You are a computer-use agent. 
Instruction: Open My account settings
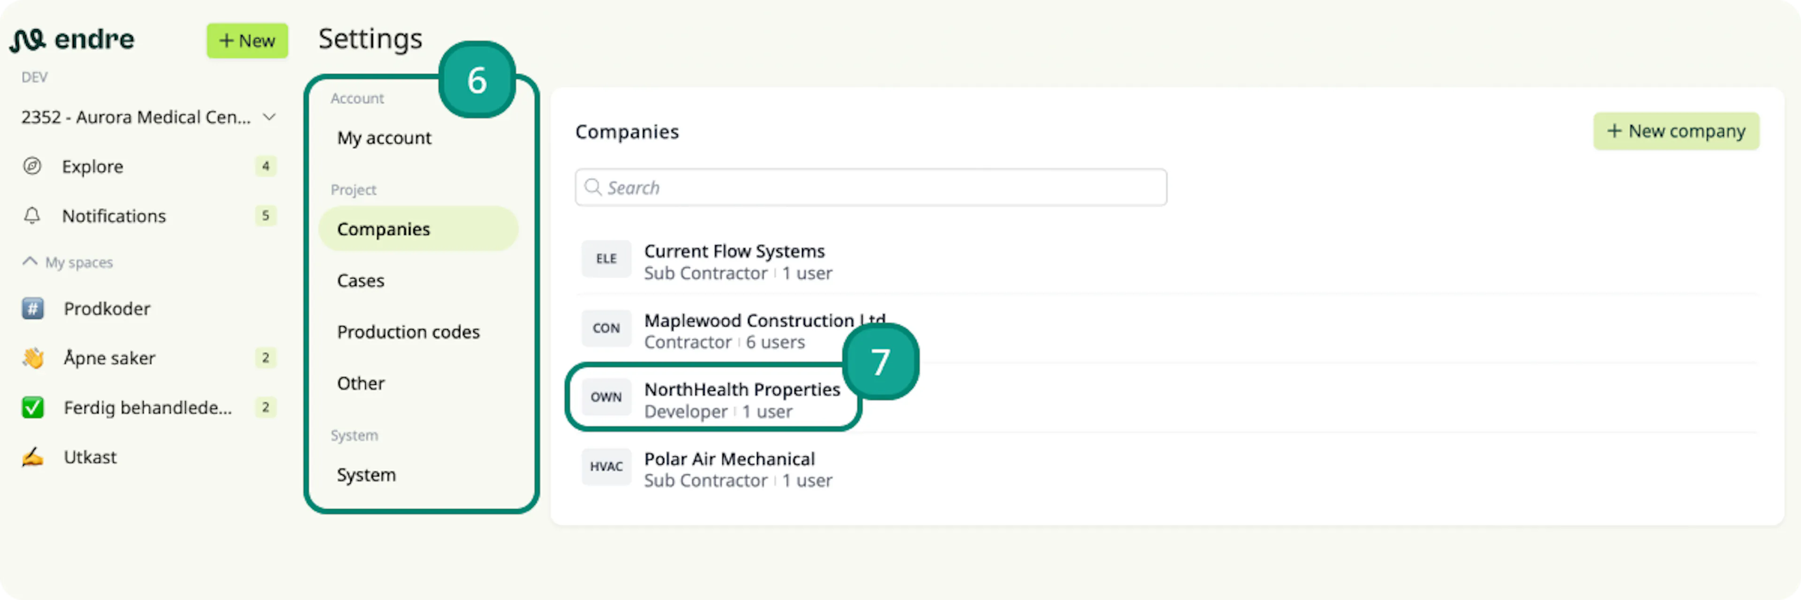384,138
